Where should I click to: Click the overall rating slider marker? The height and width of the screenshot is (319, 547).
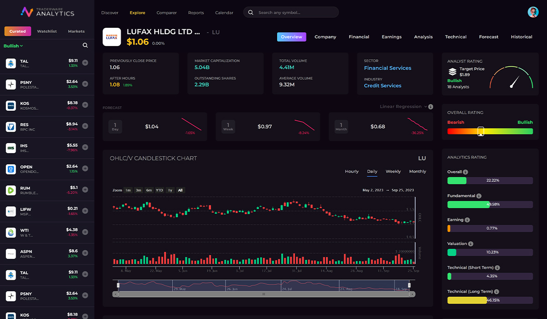480,131
